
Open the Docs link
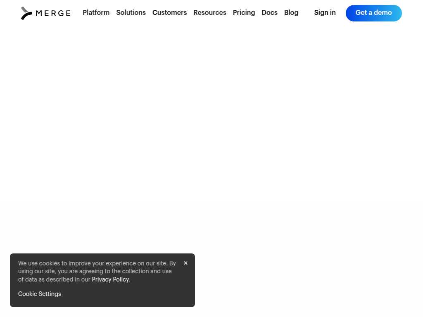pyautogui.click(x=269, y=13)
